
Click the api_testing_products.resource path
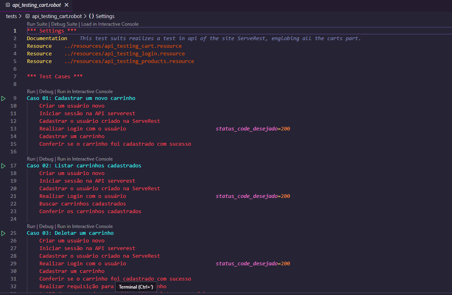pyautogui.click(x=129, y=61)
